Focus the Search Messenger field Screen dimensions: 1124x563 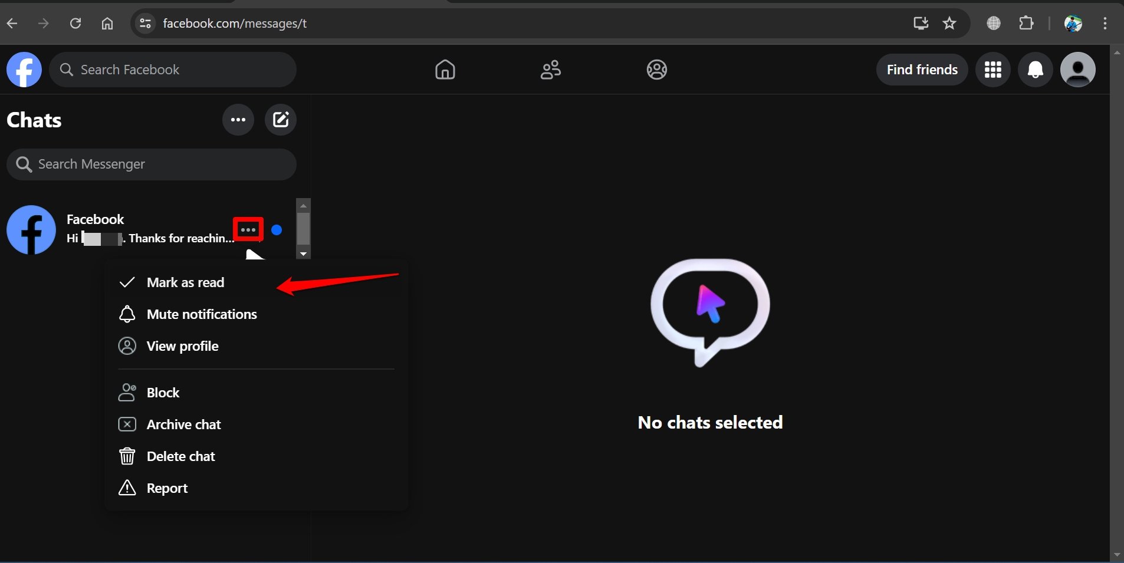coord(152,164)
